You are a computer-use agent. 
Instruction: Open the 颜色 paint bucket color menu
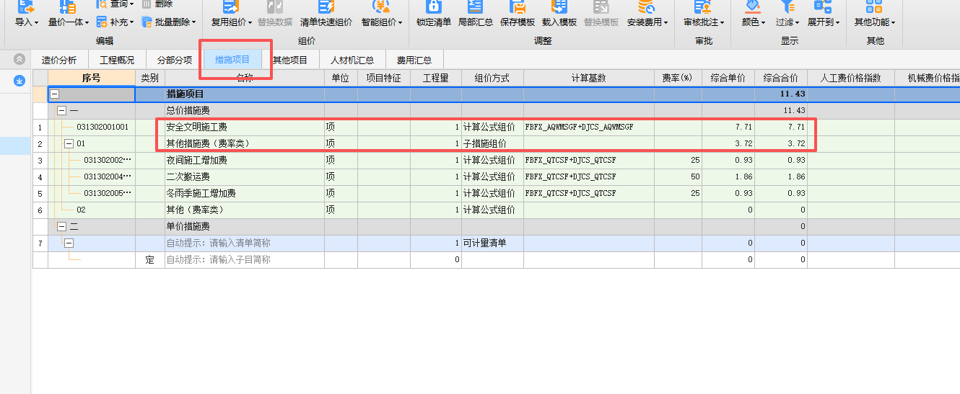[754, 14]
